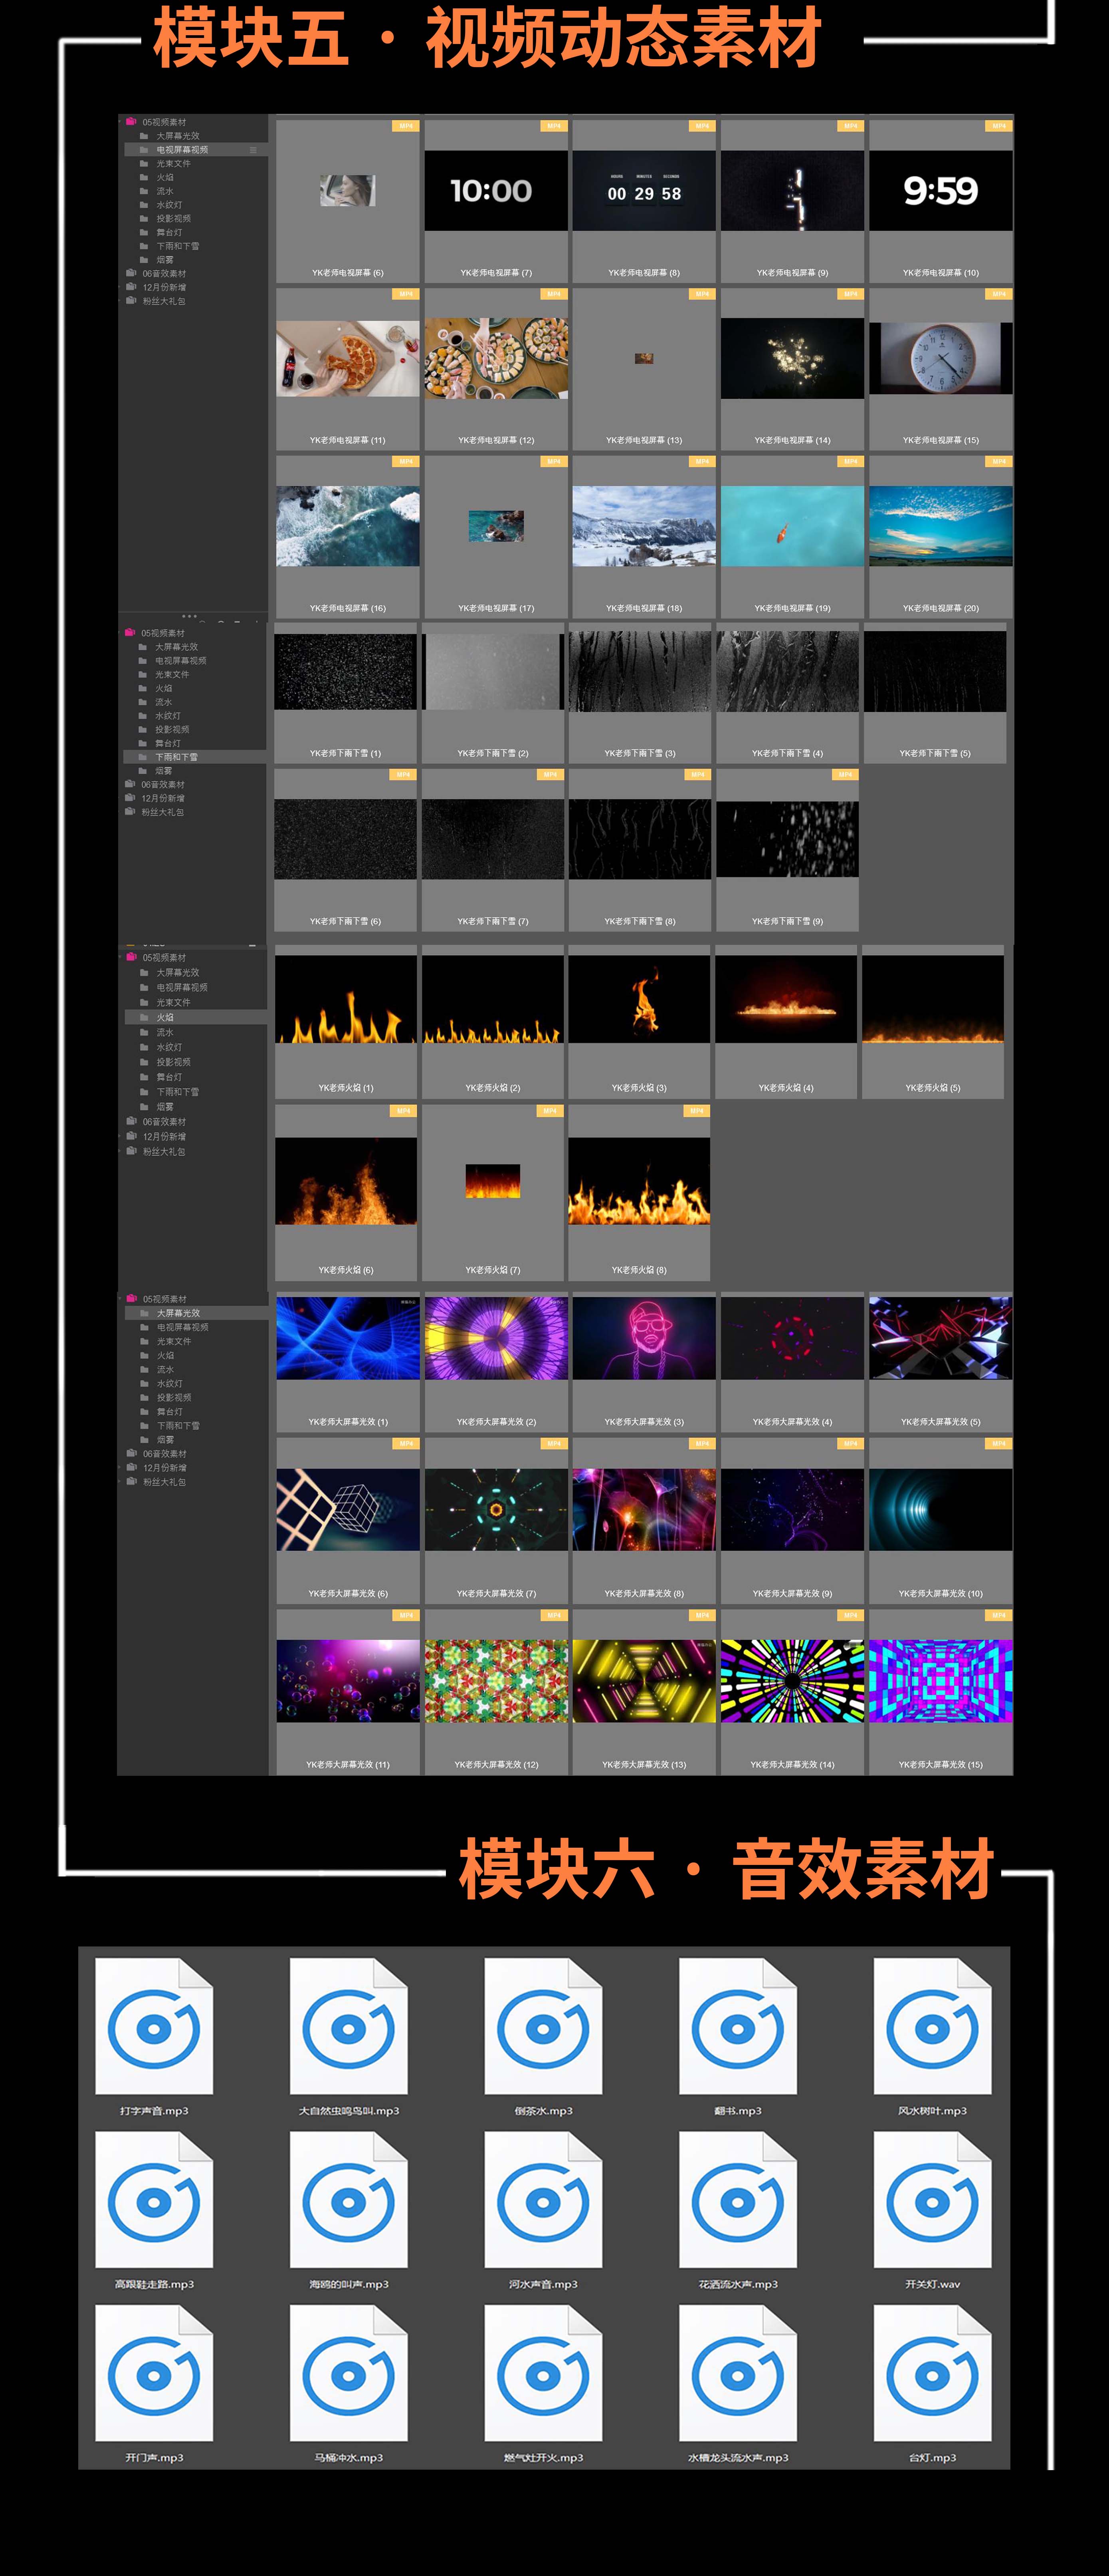The height and width of the screenshot is (2576, 1109).
Task: Open the small fire wall clip YK老师火焰 (7)
Action: click(x=493, y=1181)
